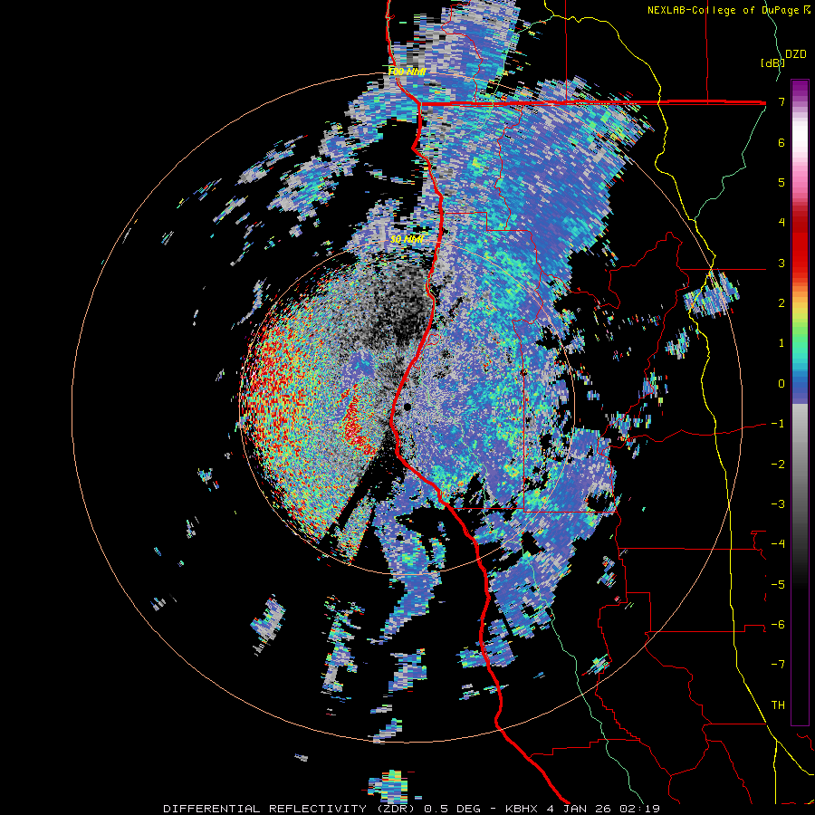Click the DZD label above the scale
Viewport: 815px width, 815px height.
(795, 54)
